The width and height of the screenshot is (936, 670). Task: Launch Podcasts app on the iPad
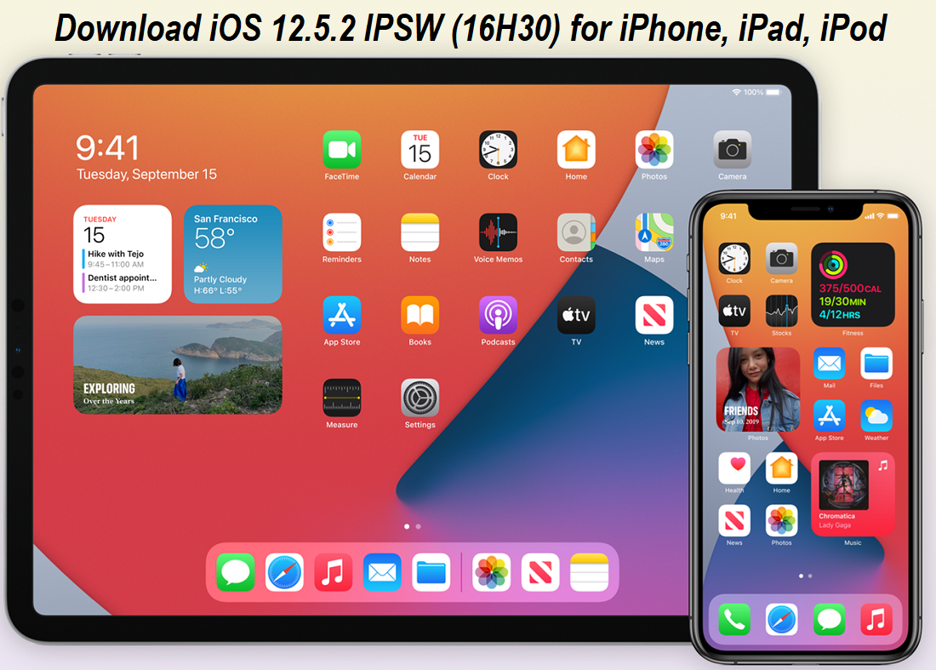(x=498, y=315)
